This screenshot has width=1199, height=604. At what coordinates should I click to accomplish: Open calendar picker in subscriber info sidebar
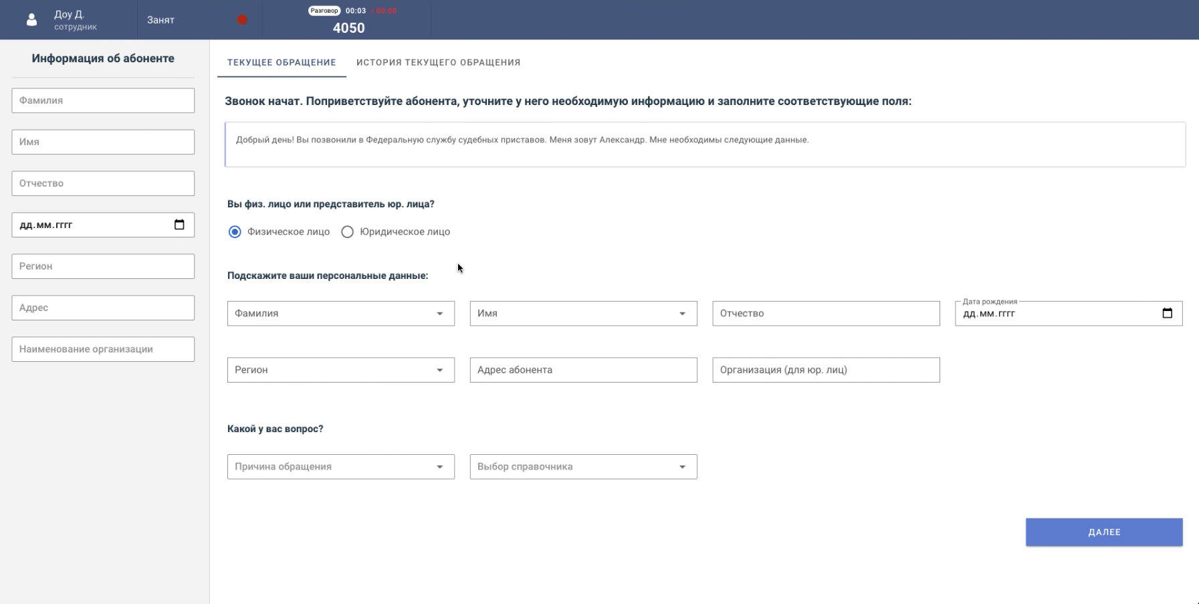(179, 225)
